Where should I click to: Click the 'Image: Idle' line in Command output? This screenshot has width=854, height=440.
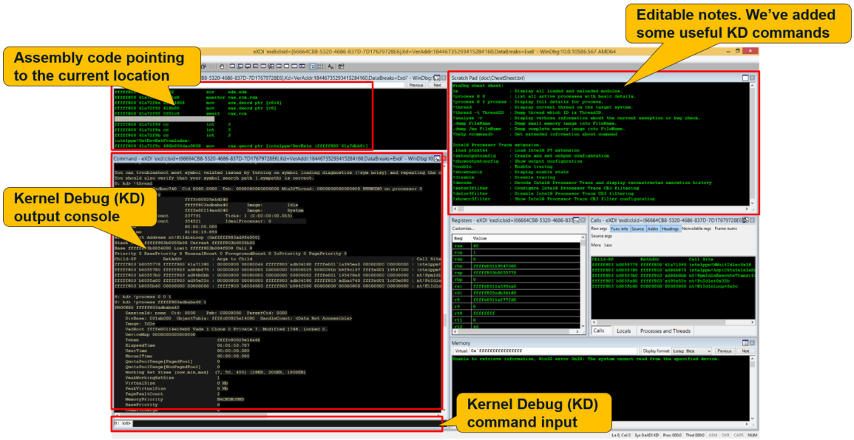(139, 324)
